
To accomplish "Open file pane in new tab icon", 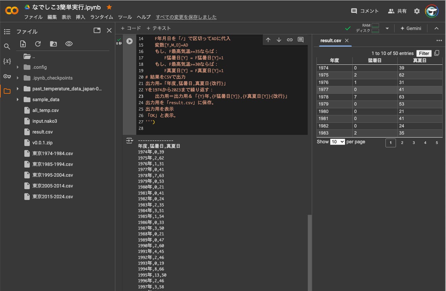I will pos(97,30).
